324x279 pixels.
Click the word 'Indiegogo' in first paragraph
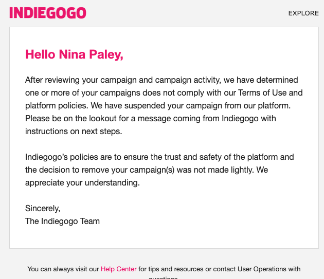pyautogui.click(x=240, y=119)
